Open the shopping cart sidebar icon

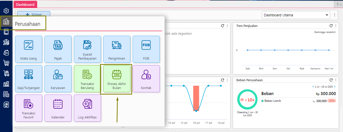6,63
